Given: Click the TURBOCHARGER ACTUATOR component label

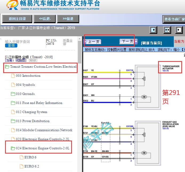Looking at the screenshot, I should pos(171,67).
